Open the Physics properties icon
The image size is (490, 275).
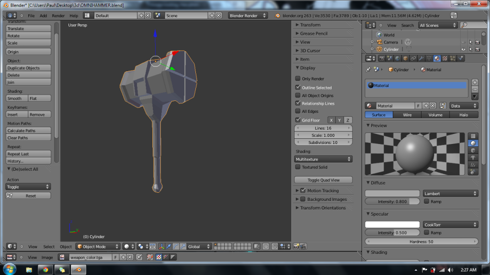[461, 58]
